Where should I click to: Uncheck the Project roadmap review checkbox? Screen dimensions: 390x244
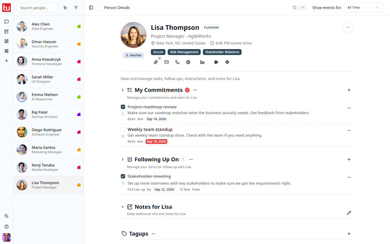click(123, 107)
